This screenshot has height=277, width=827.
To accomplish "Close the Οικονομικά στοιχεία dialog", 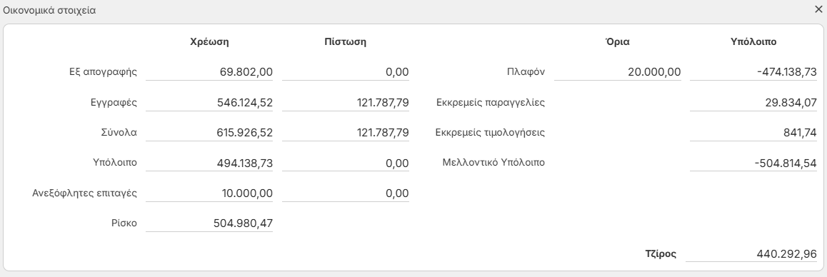I will (x=818, y=9).
